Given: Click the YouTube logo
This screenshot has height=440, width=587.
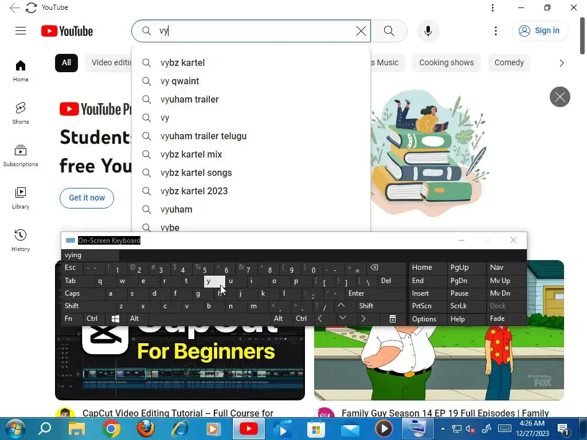Looking at the screenshot, I should point(67,31).
